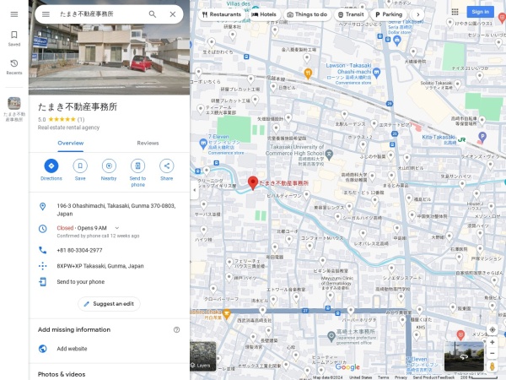Open the single review count (1)

[81, 119]
